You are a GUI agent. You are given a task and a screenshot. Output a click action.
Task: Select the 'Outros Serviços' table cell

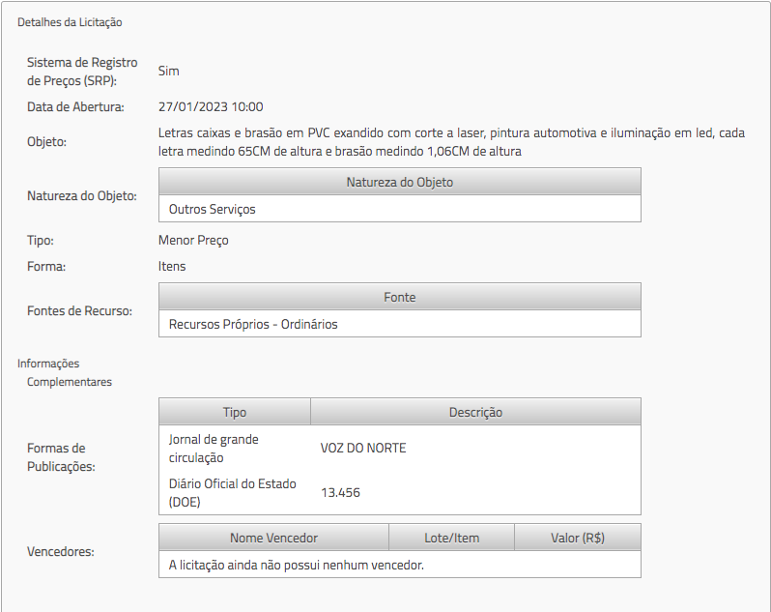[213, 209]
